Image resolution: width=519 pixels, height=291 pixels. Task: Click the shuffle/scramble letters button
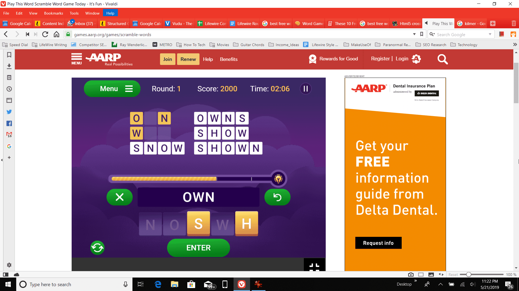(x=97, y=248)
